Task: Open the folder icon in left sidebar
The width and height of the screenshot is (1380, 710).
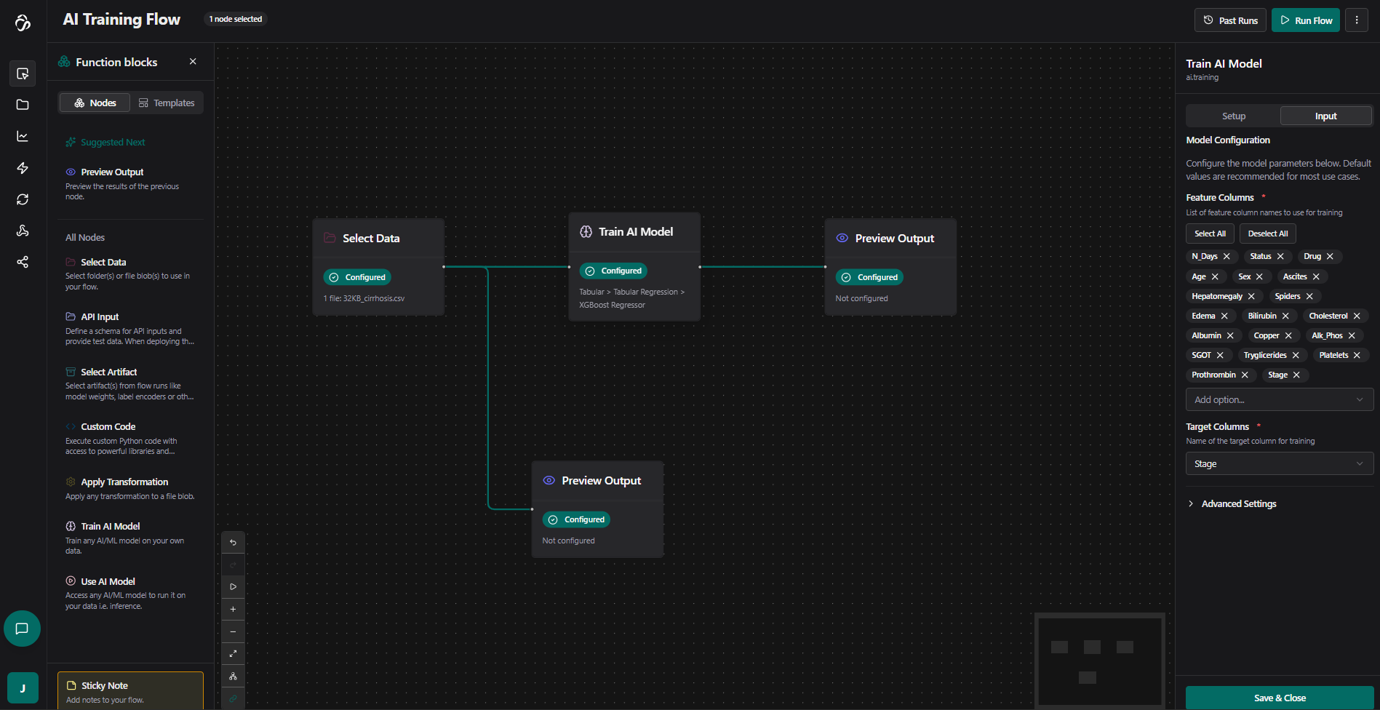Action: (23, 105)
